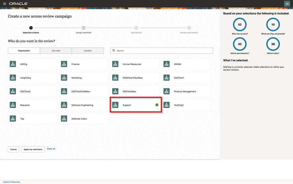
Task: Click the Marketing organization icon
Action: [x=64, y=78]
